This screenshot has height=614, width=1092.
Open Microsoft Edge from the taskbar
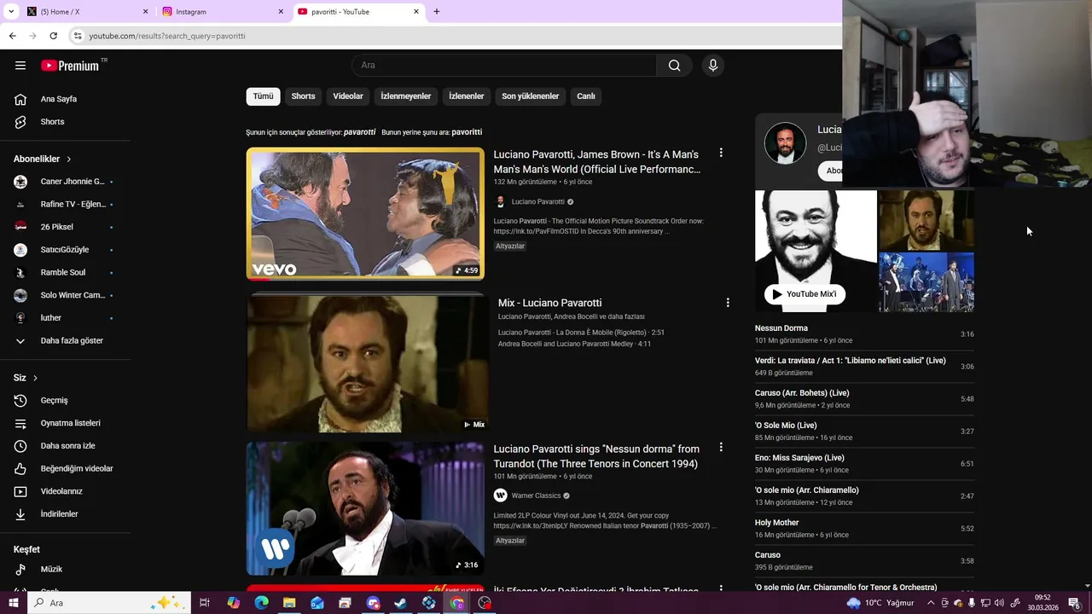[x=261, y=603]
